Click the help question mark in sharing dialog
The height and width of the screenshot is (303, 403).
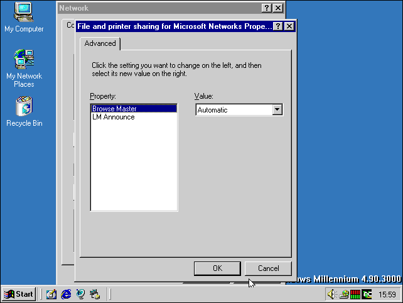278,26
